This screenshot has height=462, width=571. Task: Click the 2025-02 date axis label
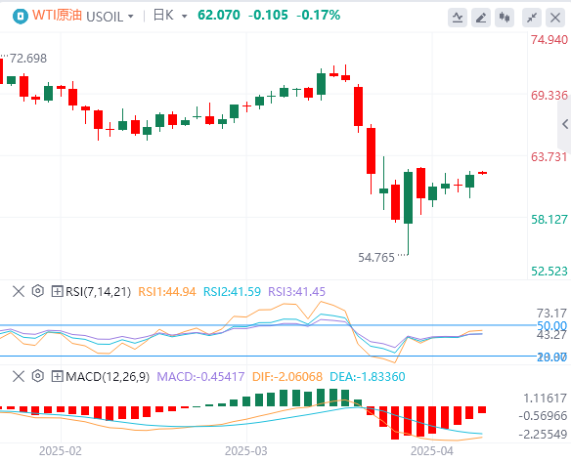(x=61, y=451)
